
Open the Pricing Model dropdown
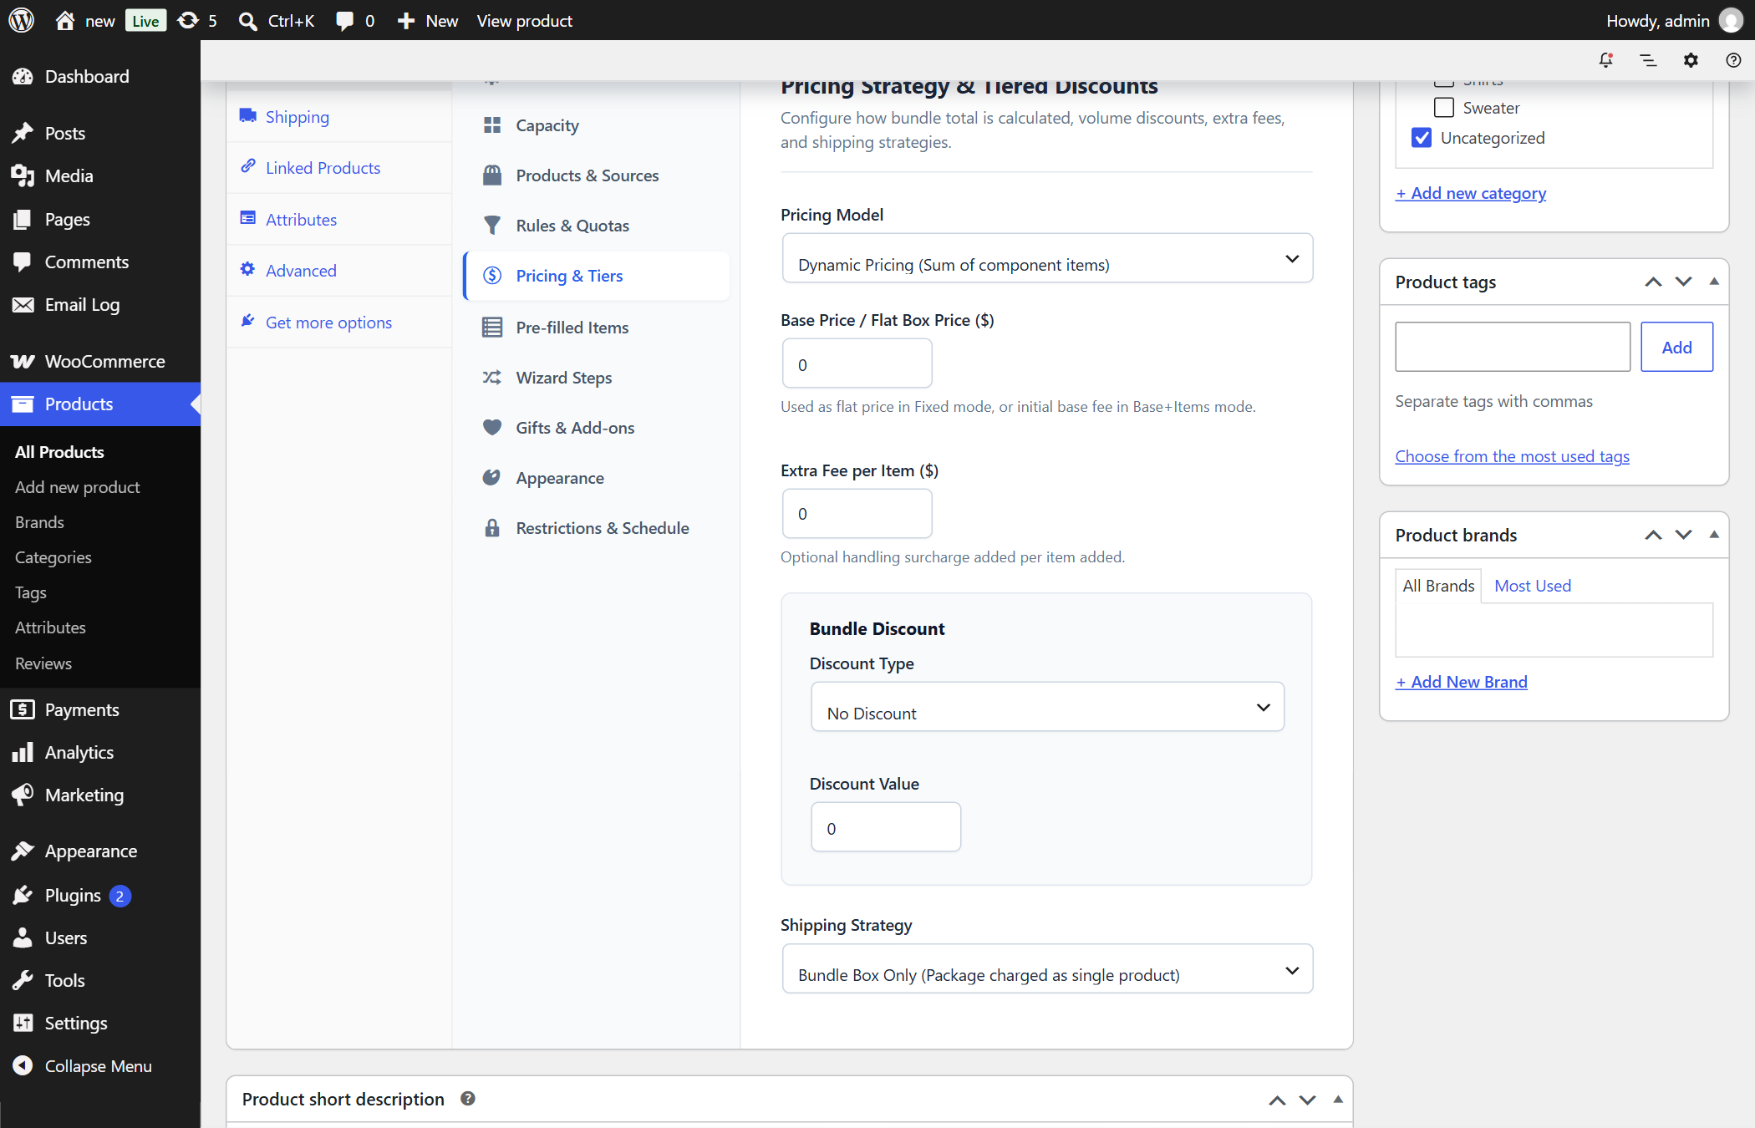tap(1047, 258)
